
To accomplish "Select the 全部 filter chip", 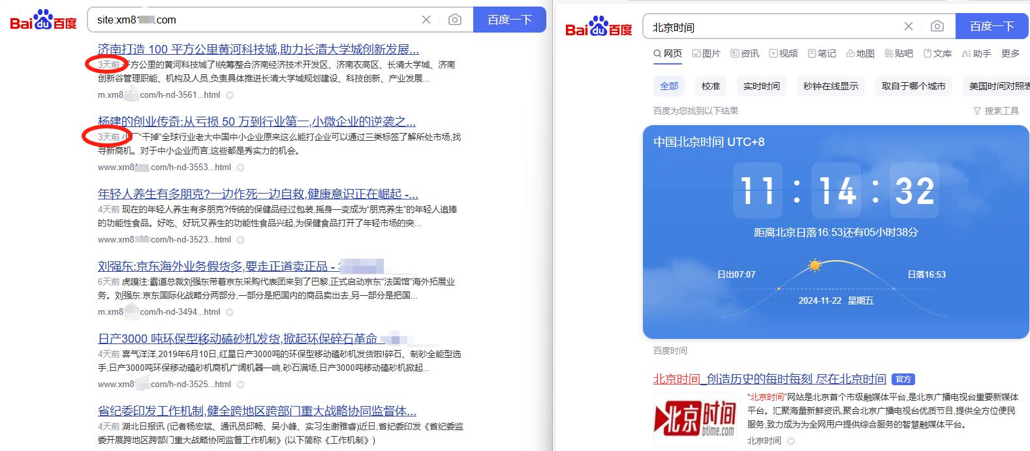I will [669, 86].
